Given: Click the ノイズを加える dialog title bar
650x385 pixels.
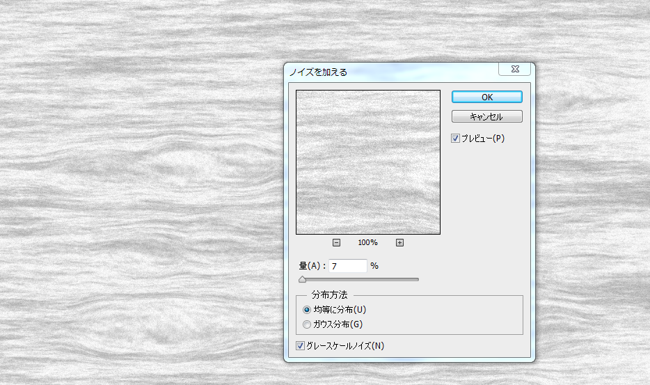Looking at the screenshot, I should tap(390, 71).
